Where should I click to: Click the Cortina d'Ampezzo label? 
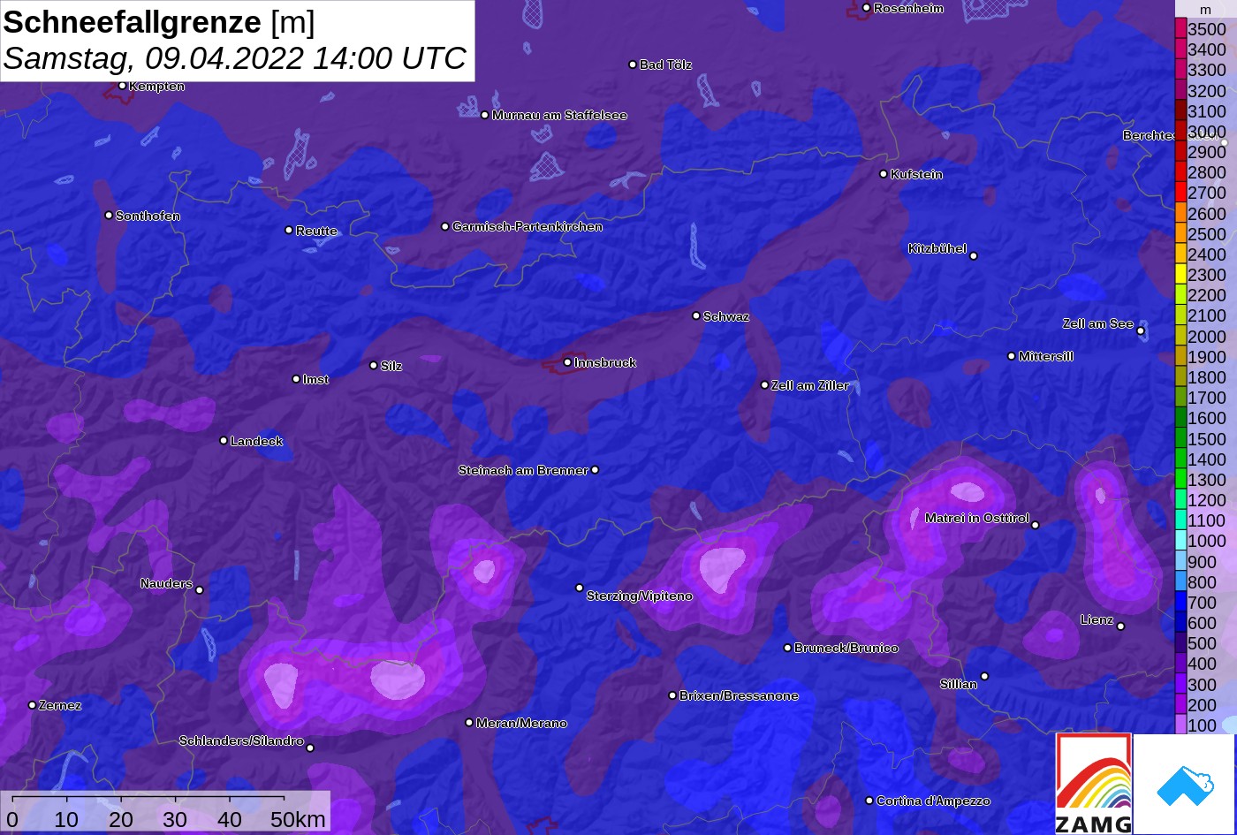pos(933,801)
